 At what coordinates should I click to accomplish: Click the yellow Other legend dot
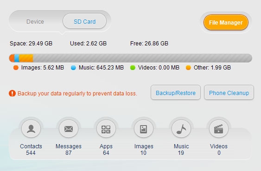coord(188,68)
